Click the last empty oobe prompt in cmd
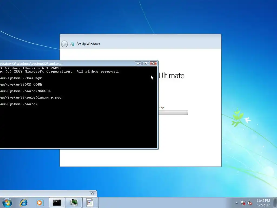This screenshot has width=277, height=208. click(19, 104)
